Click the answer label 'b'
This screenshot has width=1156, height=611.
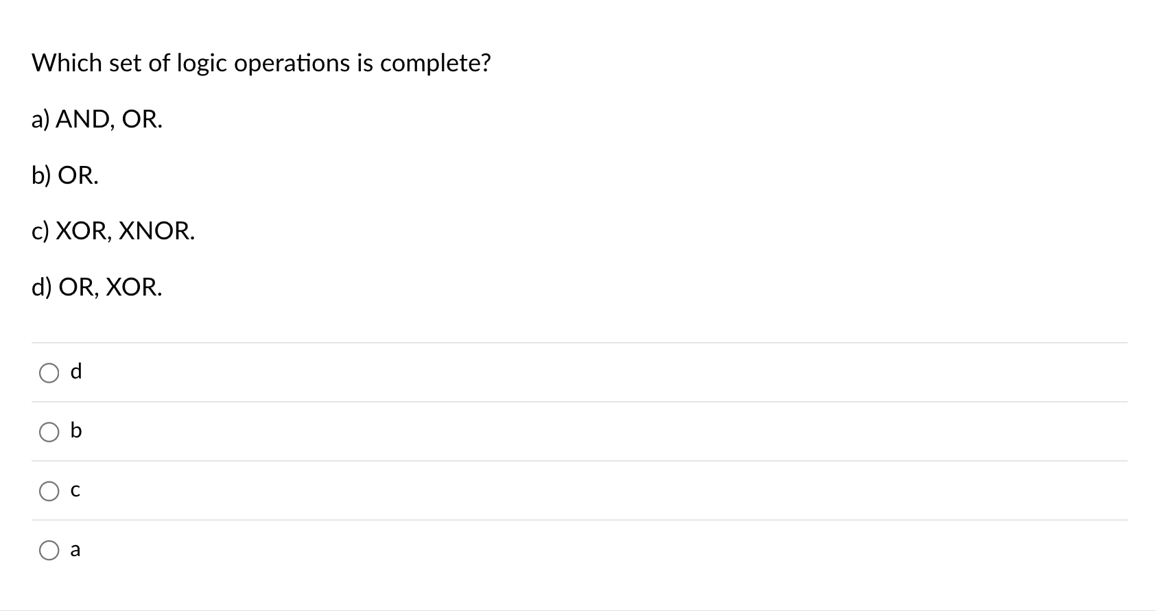(x=76, y=430)
